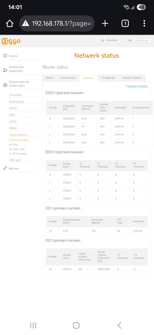The height and width of the screenshot is (335, 154).
Task: Open the tab switcher showing 1
Action: click(x=125, y=23)
